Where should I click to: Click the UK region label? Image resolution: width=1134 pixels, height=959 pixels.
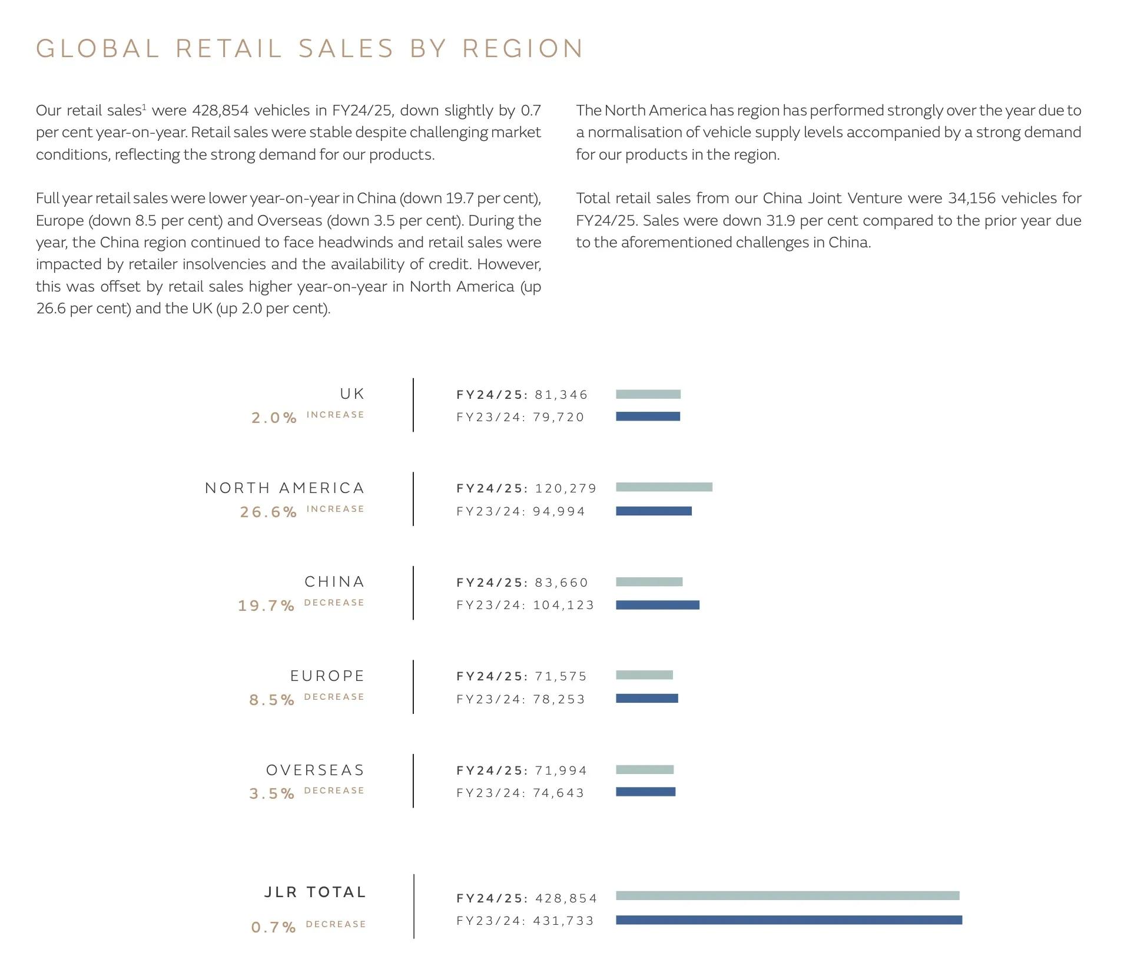tap(352, 394)
